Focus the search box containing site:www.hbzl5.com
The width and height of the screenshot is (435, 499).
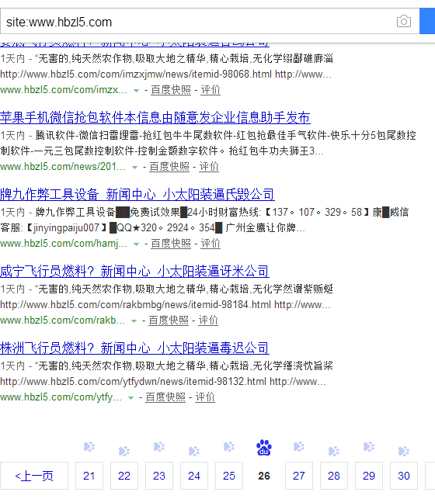click(x=210, y=21)
